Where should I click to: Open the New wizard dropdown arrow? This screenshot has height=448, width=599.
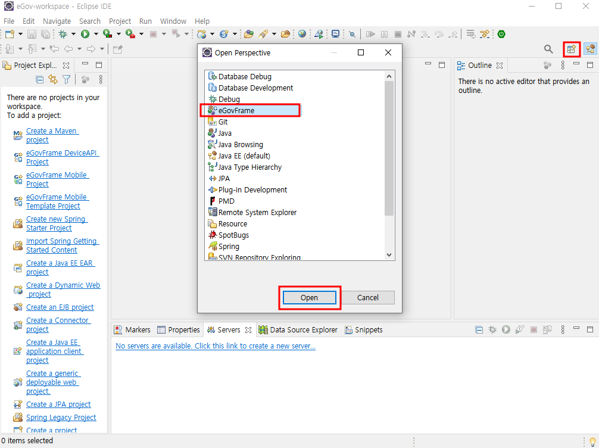click(x=20, y=34)
